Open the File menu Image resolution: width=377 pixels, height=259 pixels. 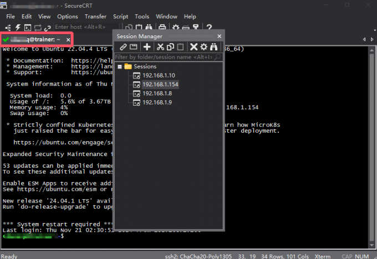[11, 17]
